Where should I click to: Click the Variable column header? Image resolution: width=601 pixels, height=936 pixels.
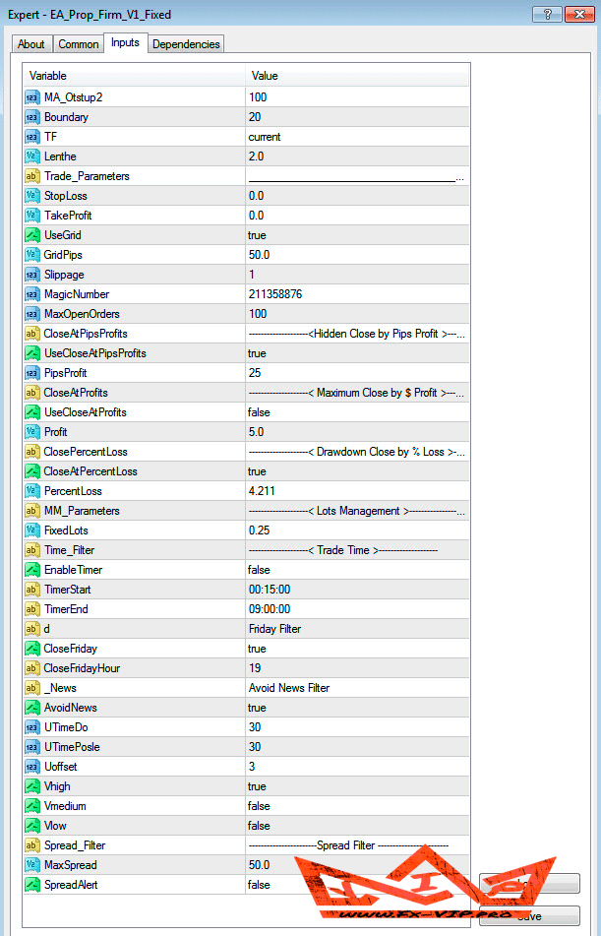[134, 76]
